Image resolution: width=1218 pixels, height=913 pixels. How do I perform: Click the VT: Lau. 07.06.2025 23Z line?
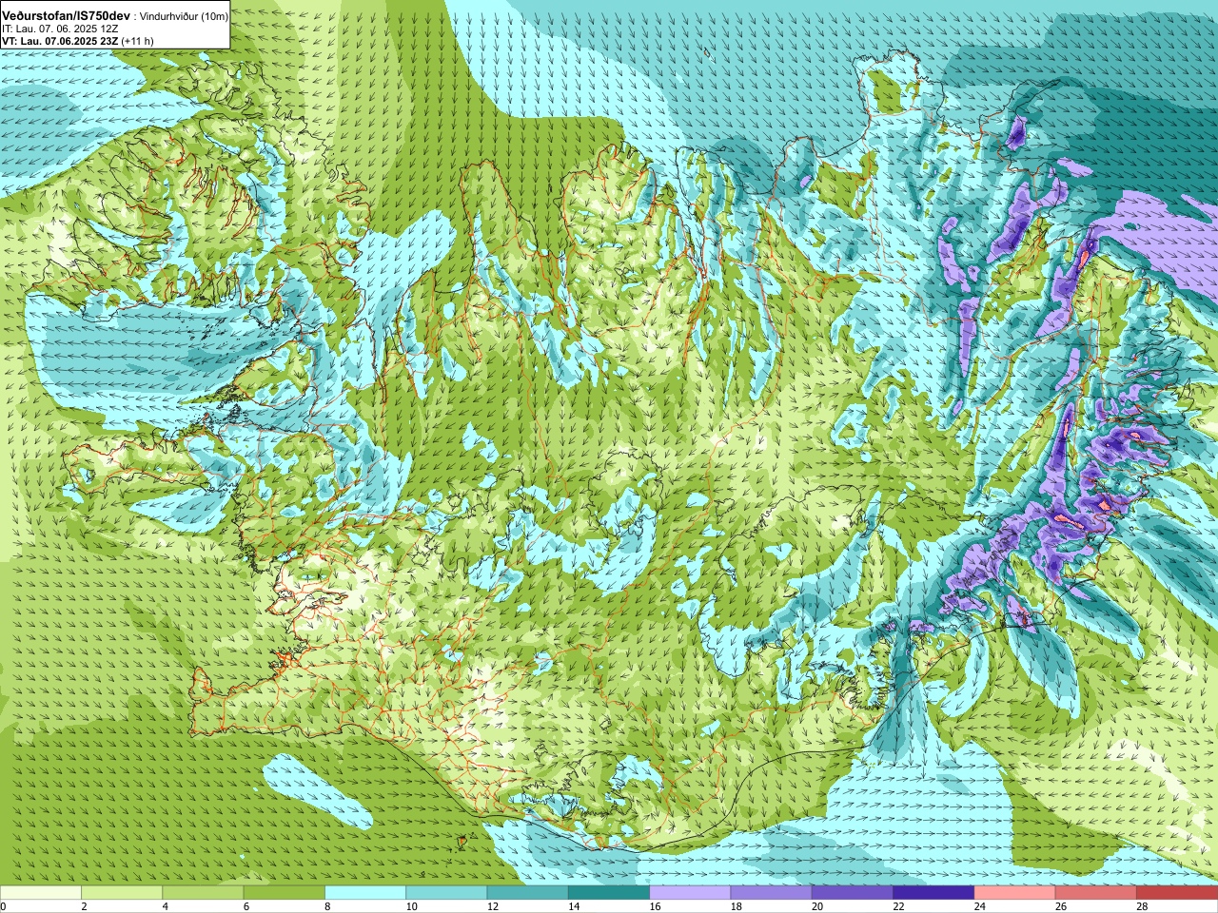pyautogui.click(x=61, y=41)
